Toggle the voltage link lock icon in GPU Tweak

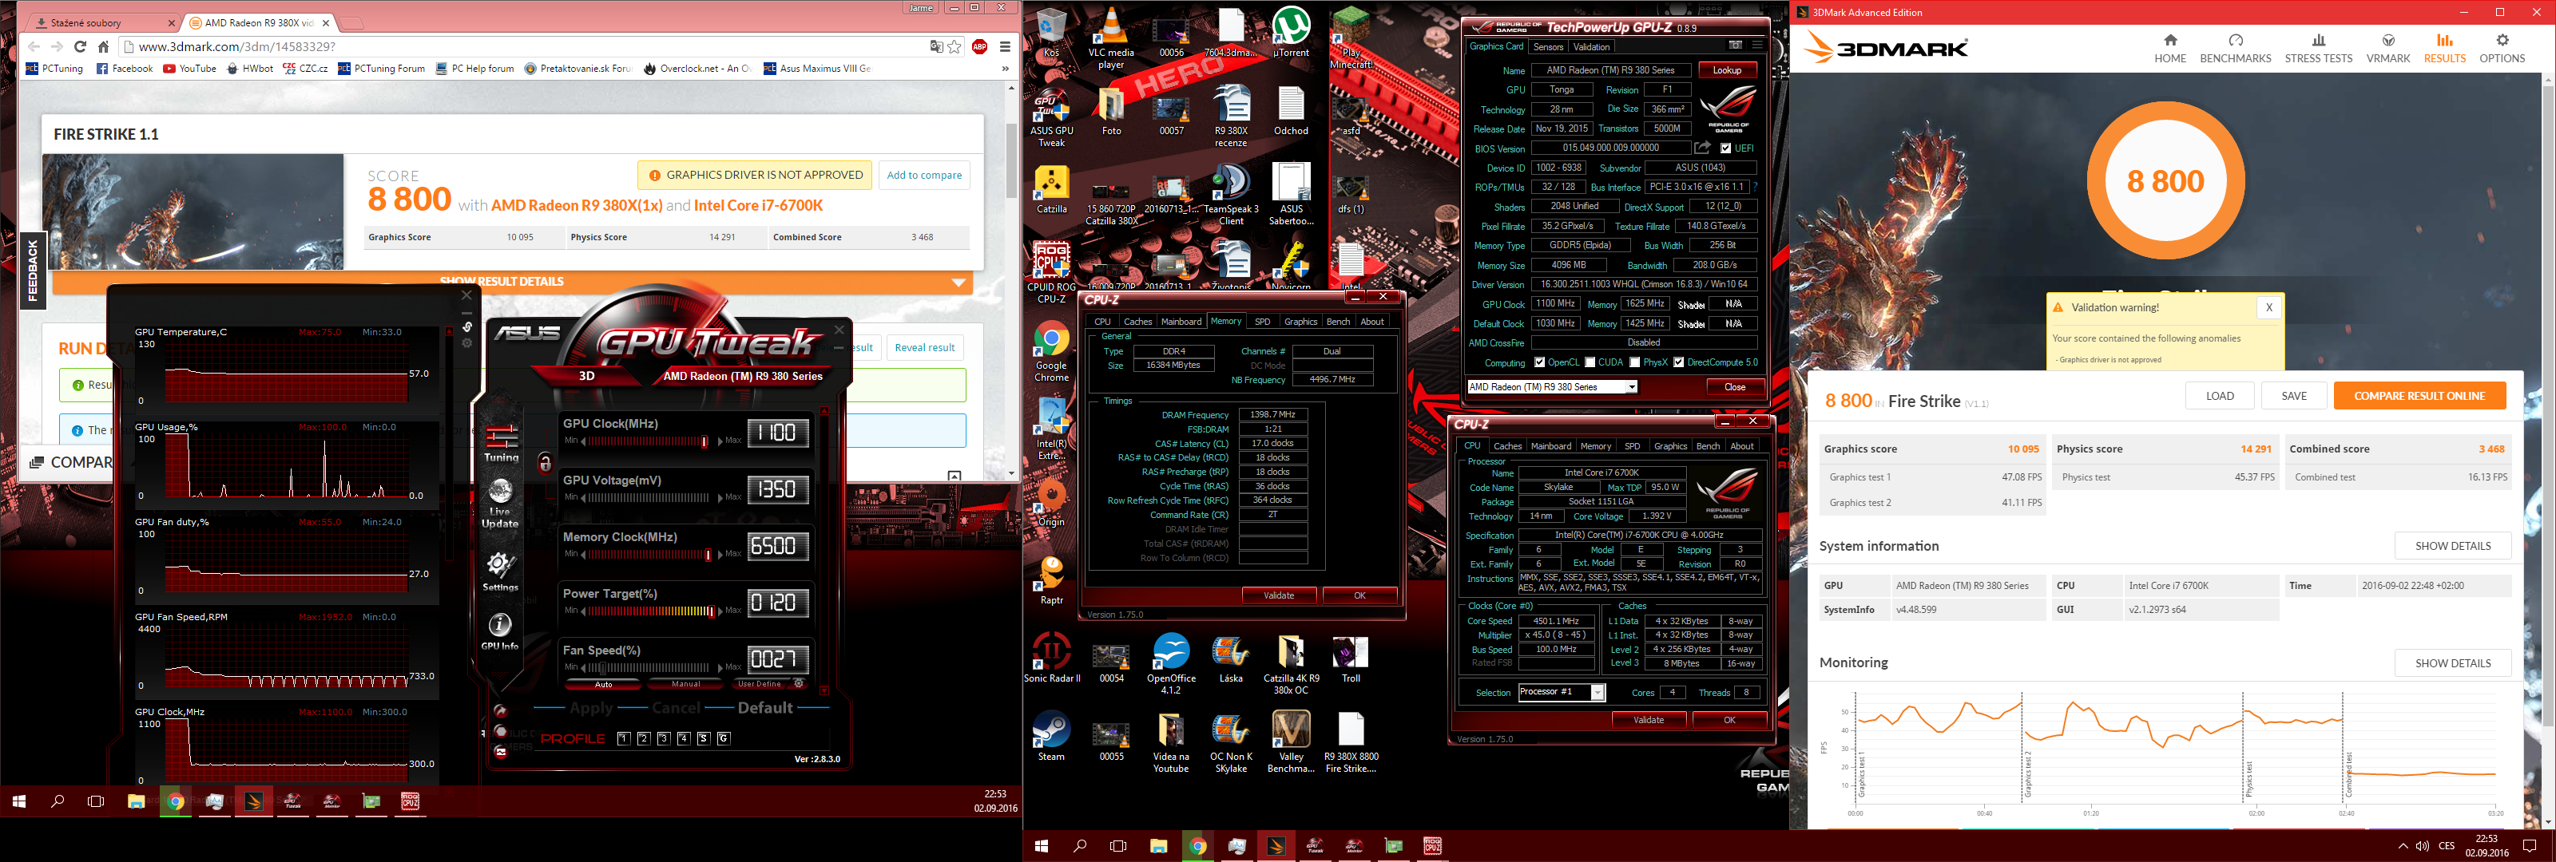[545, 463]
